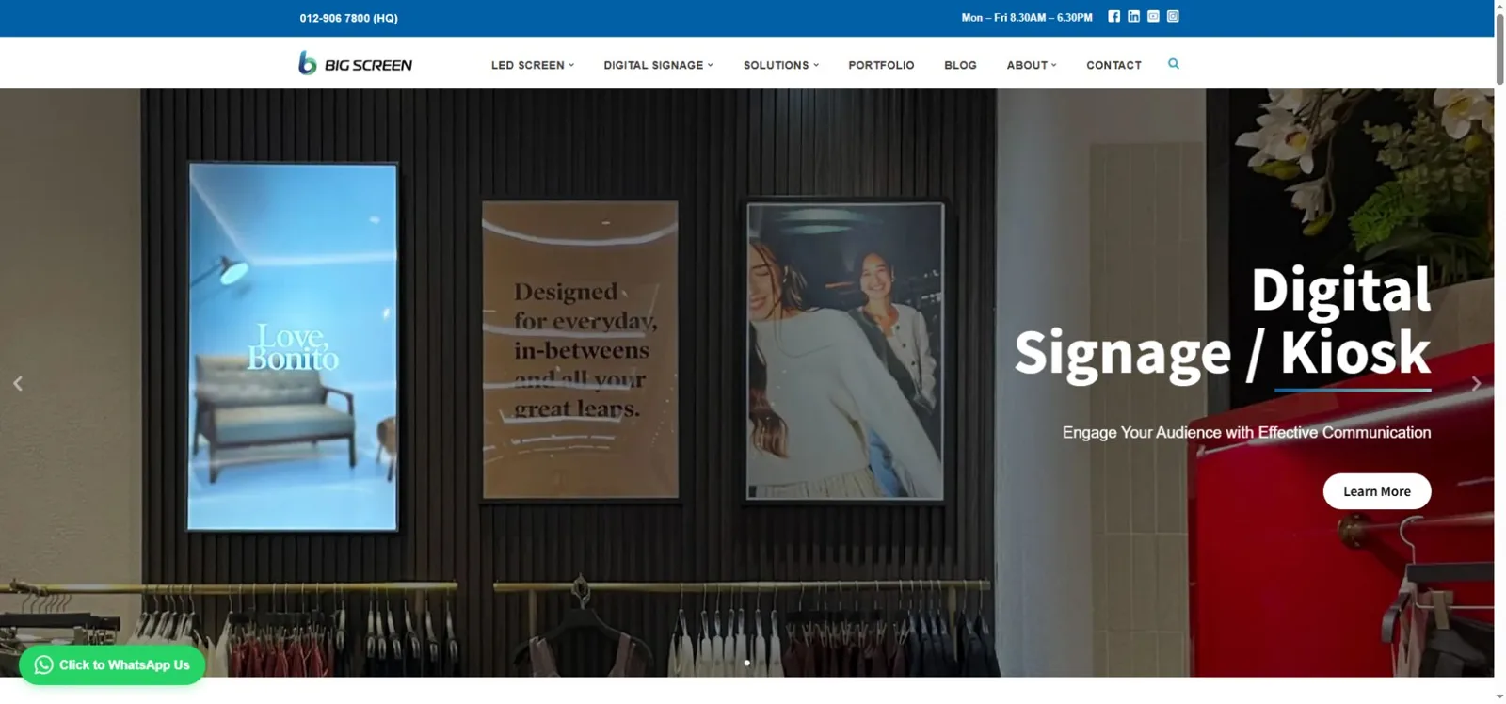Image resolution: width=1506 pixels, height=704 pixels.
Task: Advance to the next slide arrow
Action: (x=1476, y=383)
